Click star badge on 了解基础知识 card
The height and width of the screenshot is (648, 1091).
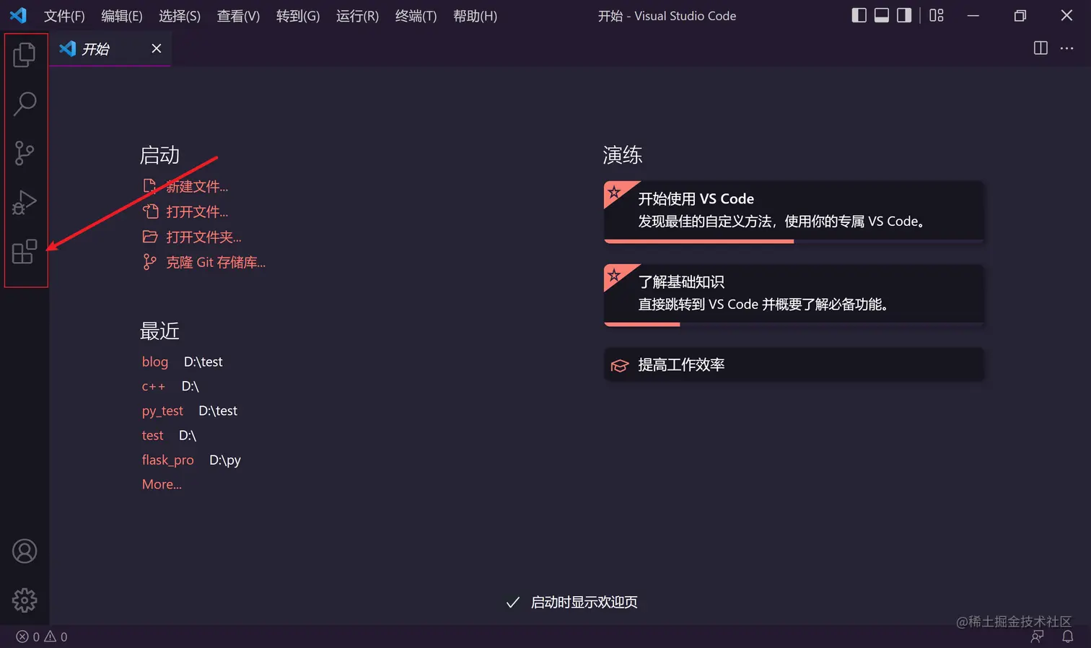pyautogui.click(x=615, y=275)
